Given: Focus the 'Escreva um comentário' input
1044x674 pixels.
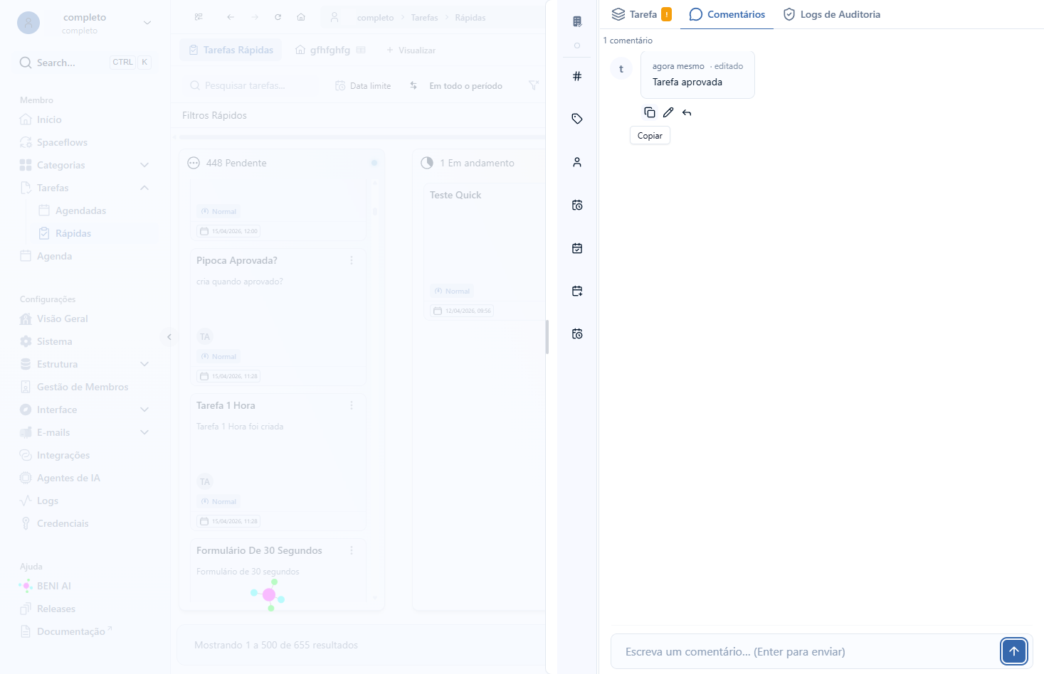Looking at the screenshot, I should click(805, 651).
